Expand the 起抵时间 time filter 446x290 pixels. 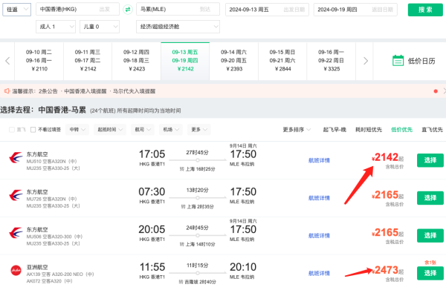[x=110, y=130]
